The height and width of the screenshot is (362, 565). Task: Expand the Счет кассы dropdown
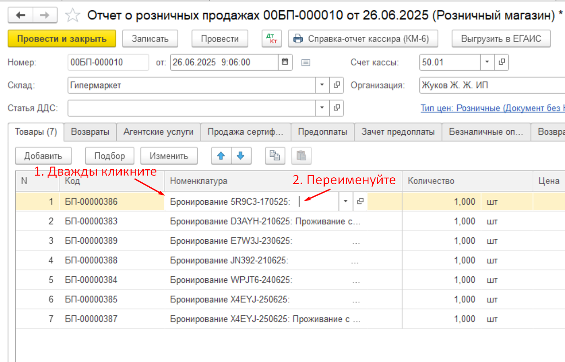pyautogui.click(x=487, y=62)
